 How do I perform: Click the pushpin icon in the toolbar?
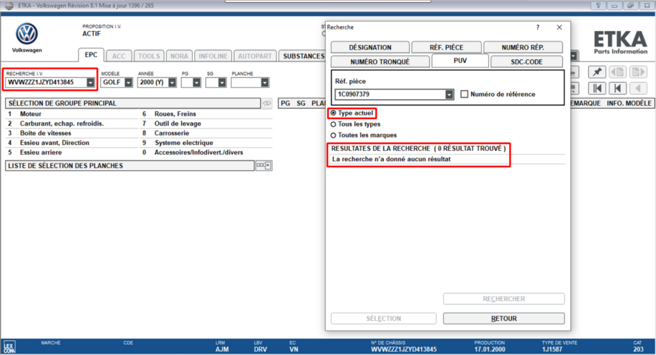pos(597,72)
